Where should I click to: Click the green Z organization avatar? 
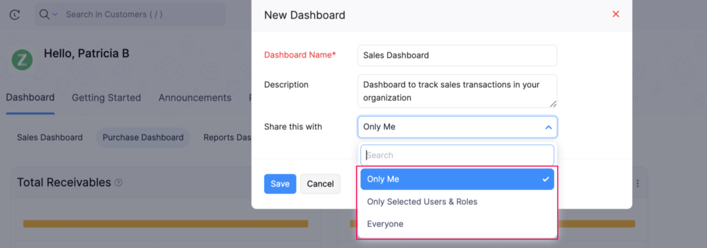coord(22,60)
